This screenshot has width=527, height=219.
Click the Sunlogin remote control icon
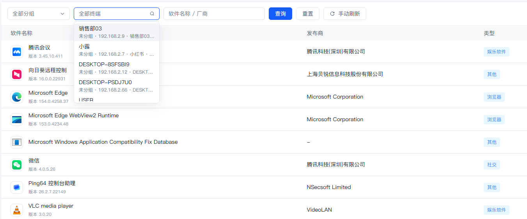(17, 74)
